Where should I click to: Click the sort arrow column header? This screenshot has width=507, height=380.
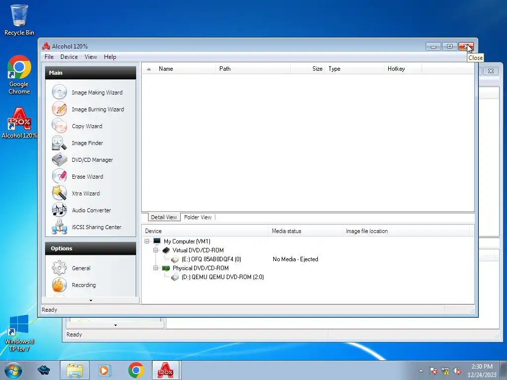(149, 69)
